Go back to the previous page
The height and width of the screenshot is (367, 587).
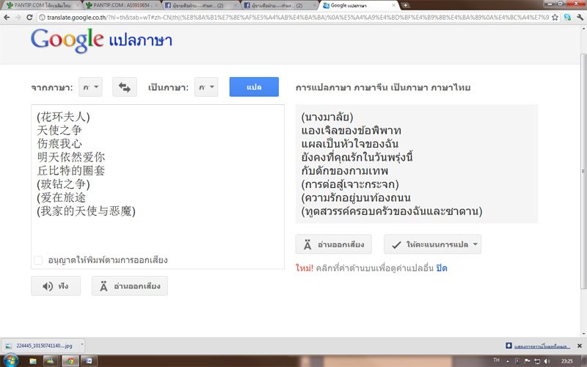coord(7,17)
